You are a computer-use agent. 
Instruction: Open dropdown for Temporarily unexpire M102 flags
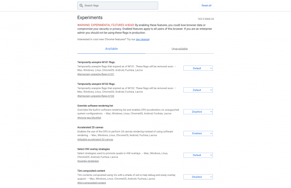pyautogui.click(x=198, y=90)
